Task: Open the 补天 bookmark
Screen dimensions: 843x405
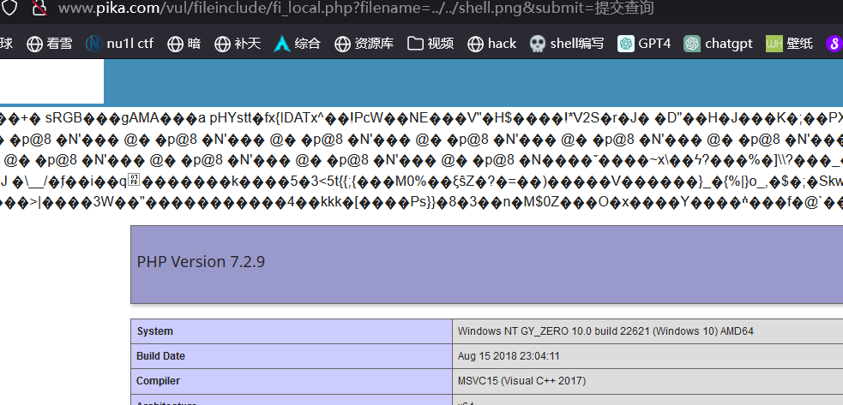Action: click(238, 43)
